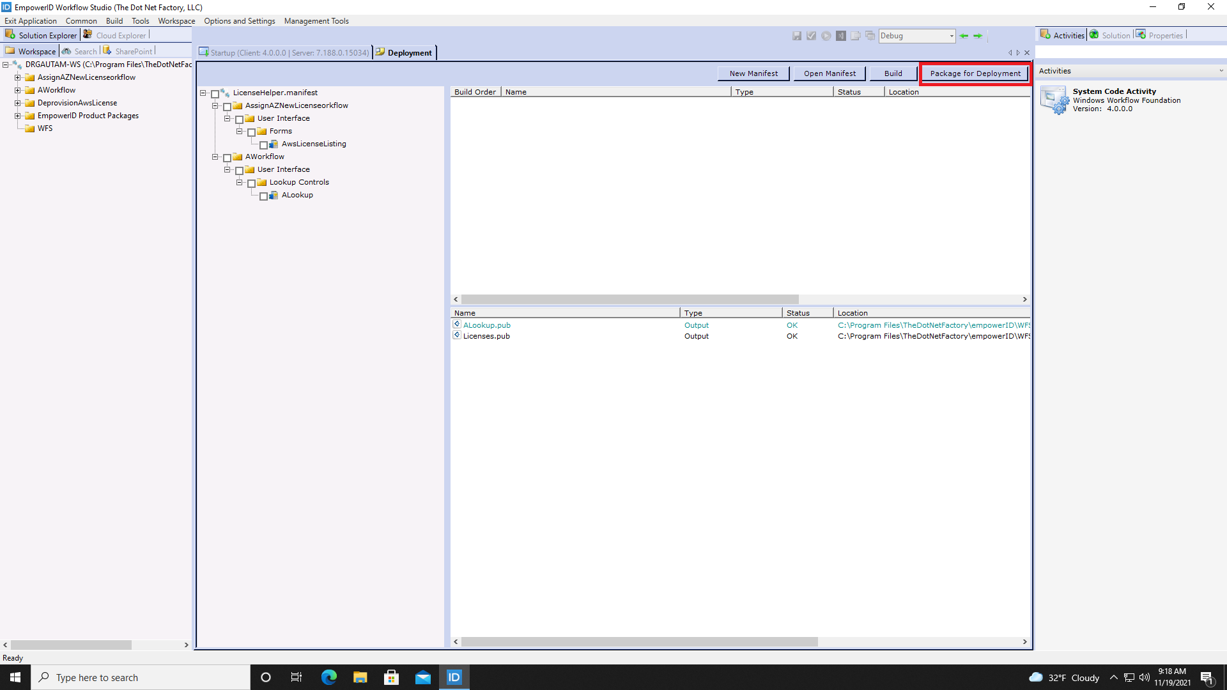Expand the DeprovisionAwsLicense node

[x=17, y=102]
